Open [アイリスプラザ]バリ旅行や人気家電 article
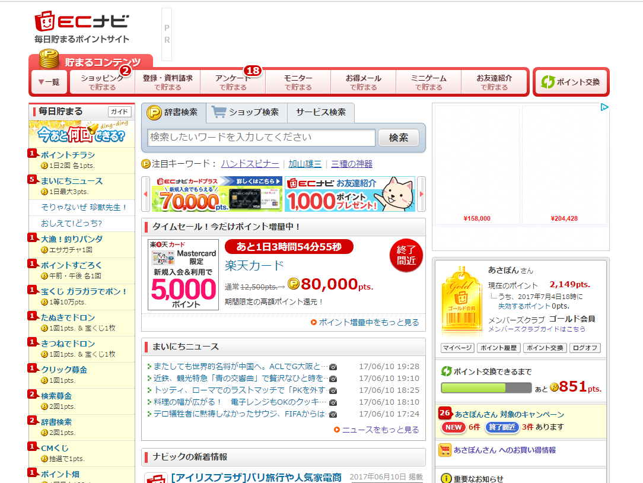Image resolution: width=643 pixels, height=483 pixels. click(x=256, y=478)
